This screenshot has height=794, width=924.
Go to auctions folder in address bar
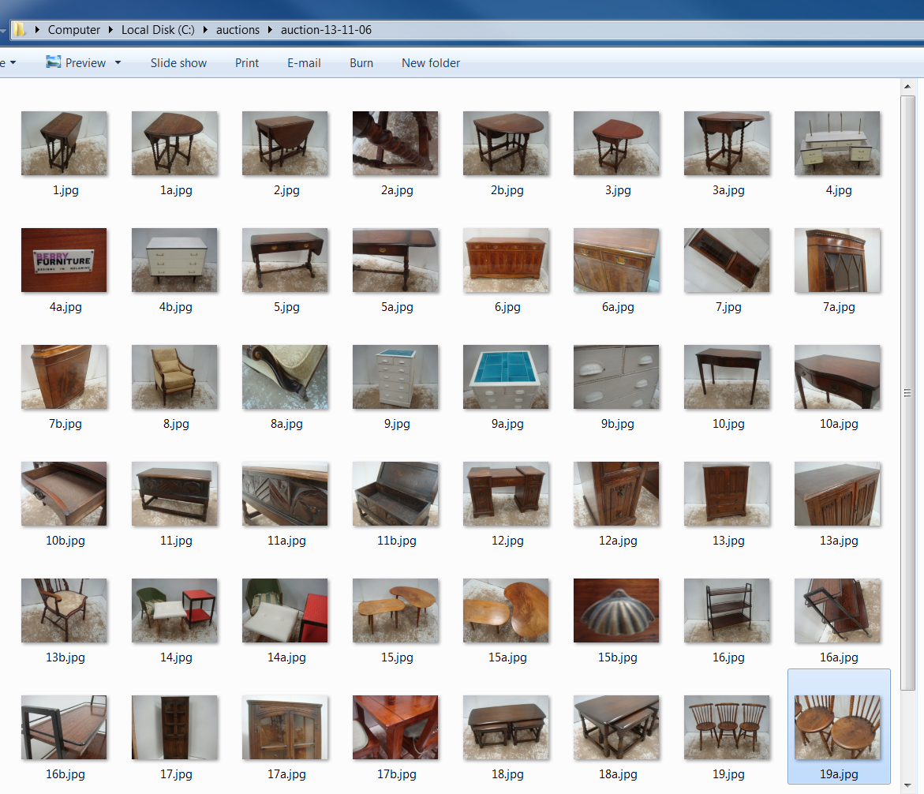click(238, 30)
